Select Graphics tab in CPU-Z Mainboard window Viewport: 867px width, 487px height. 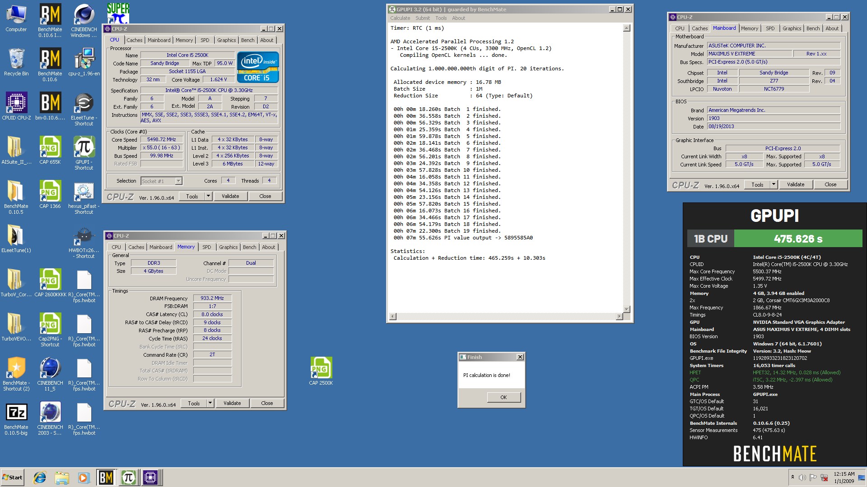(x=792, y=28)
